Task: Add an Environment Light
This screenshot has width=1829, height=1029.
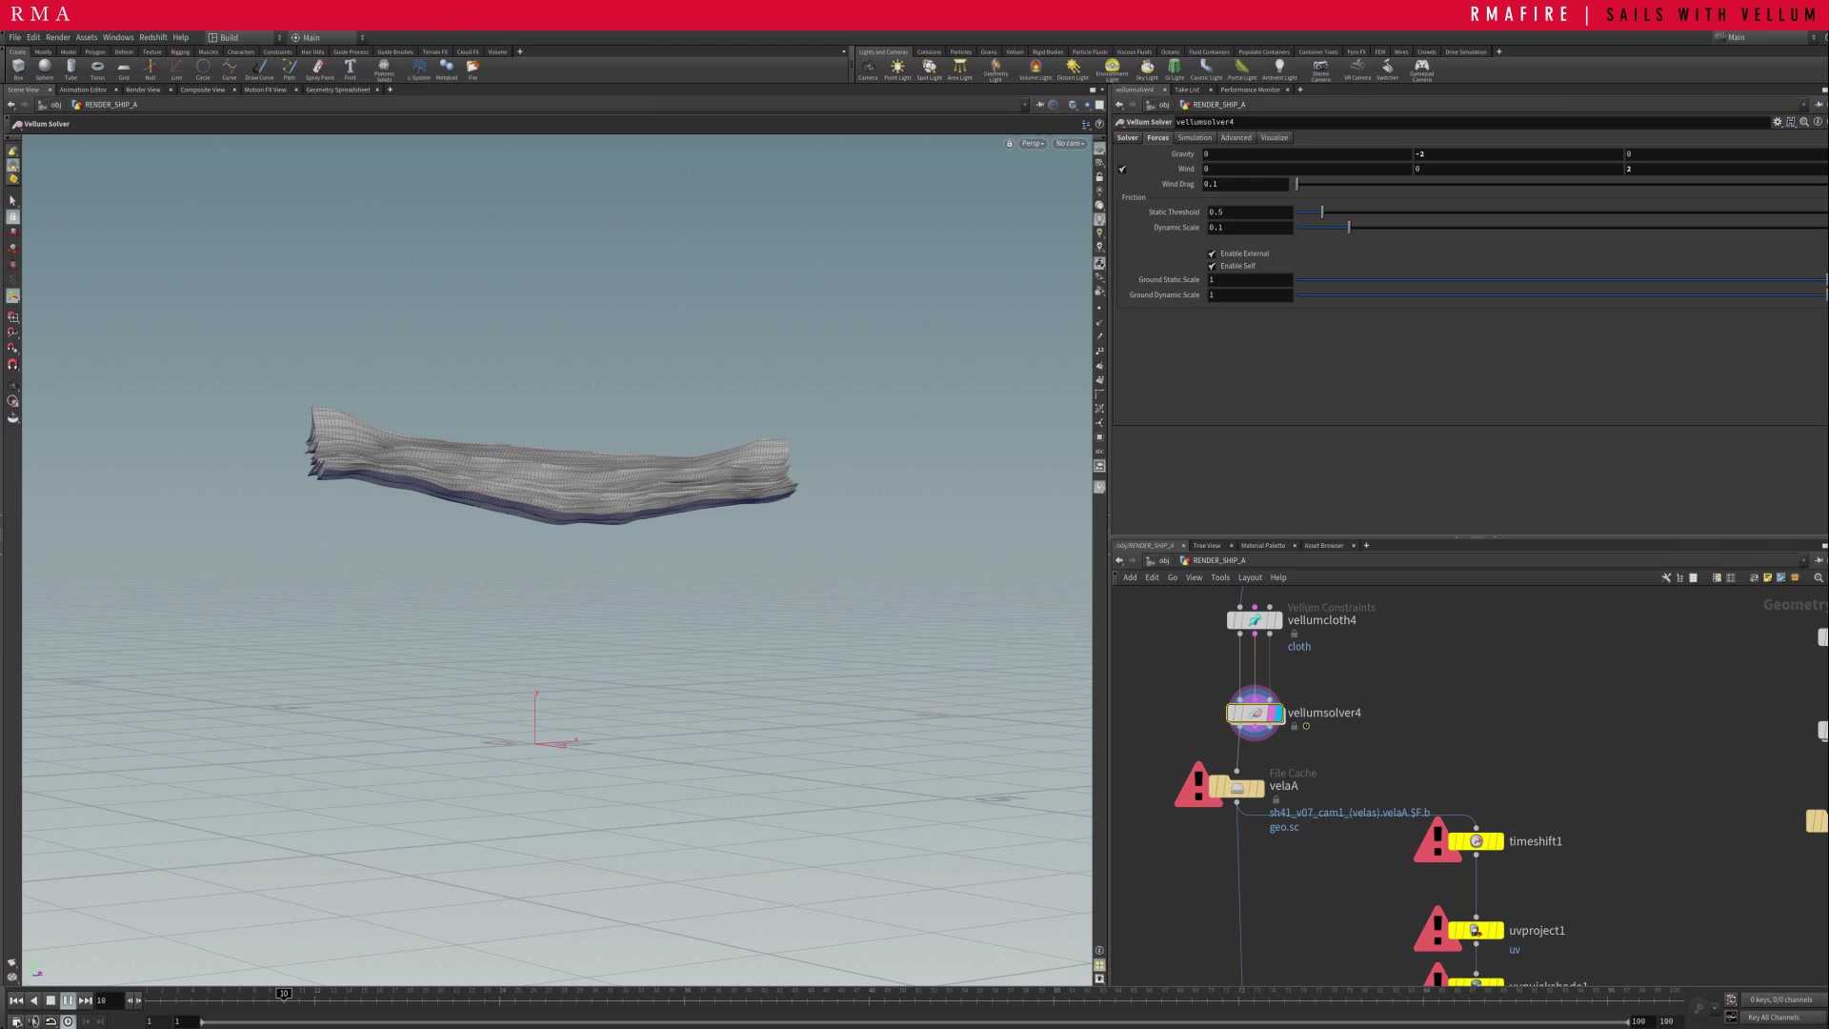Action: click(x=1112, y=70)
